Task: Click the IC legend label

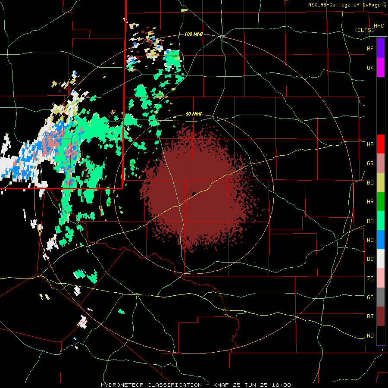Action: pos(370,278)
